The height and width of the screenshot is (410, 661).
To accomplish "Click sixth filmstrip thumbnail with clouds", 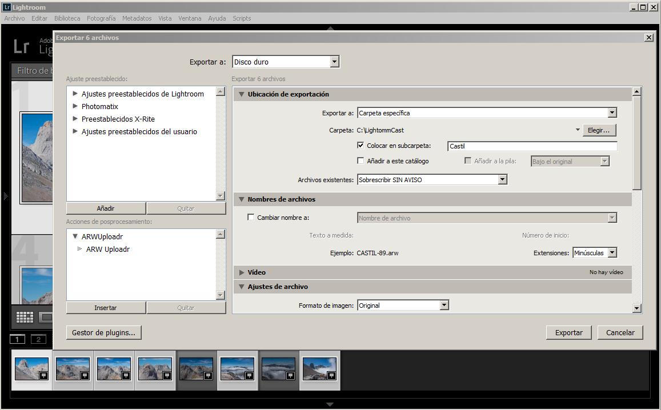I will point(237,369).
